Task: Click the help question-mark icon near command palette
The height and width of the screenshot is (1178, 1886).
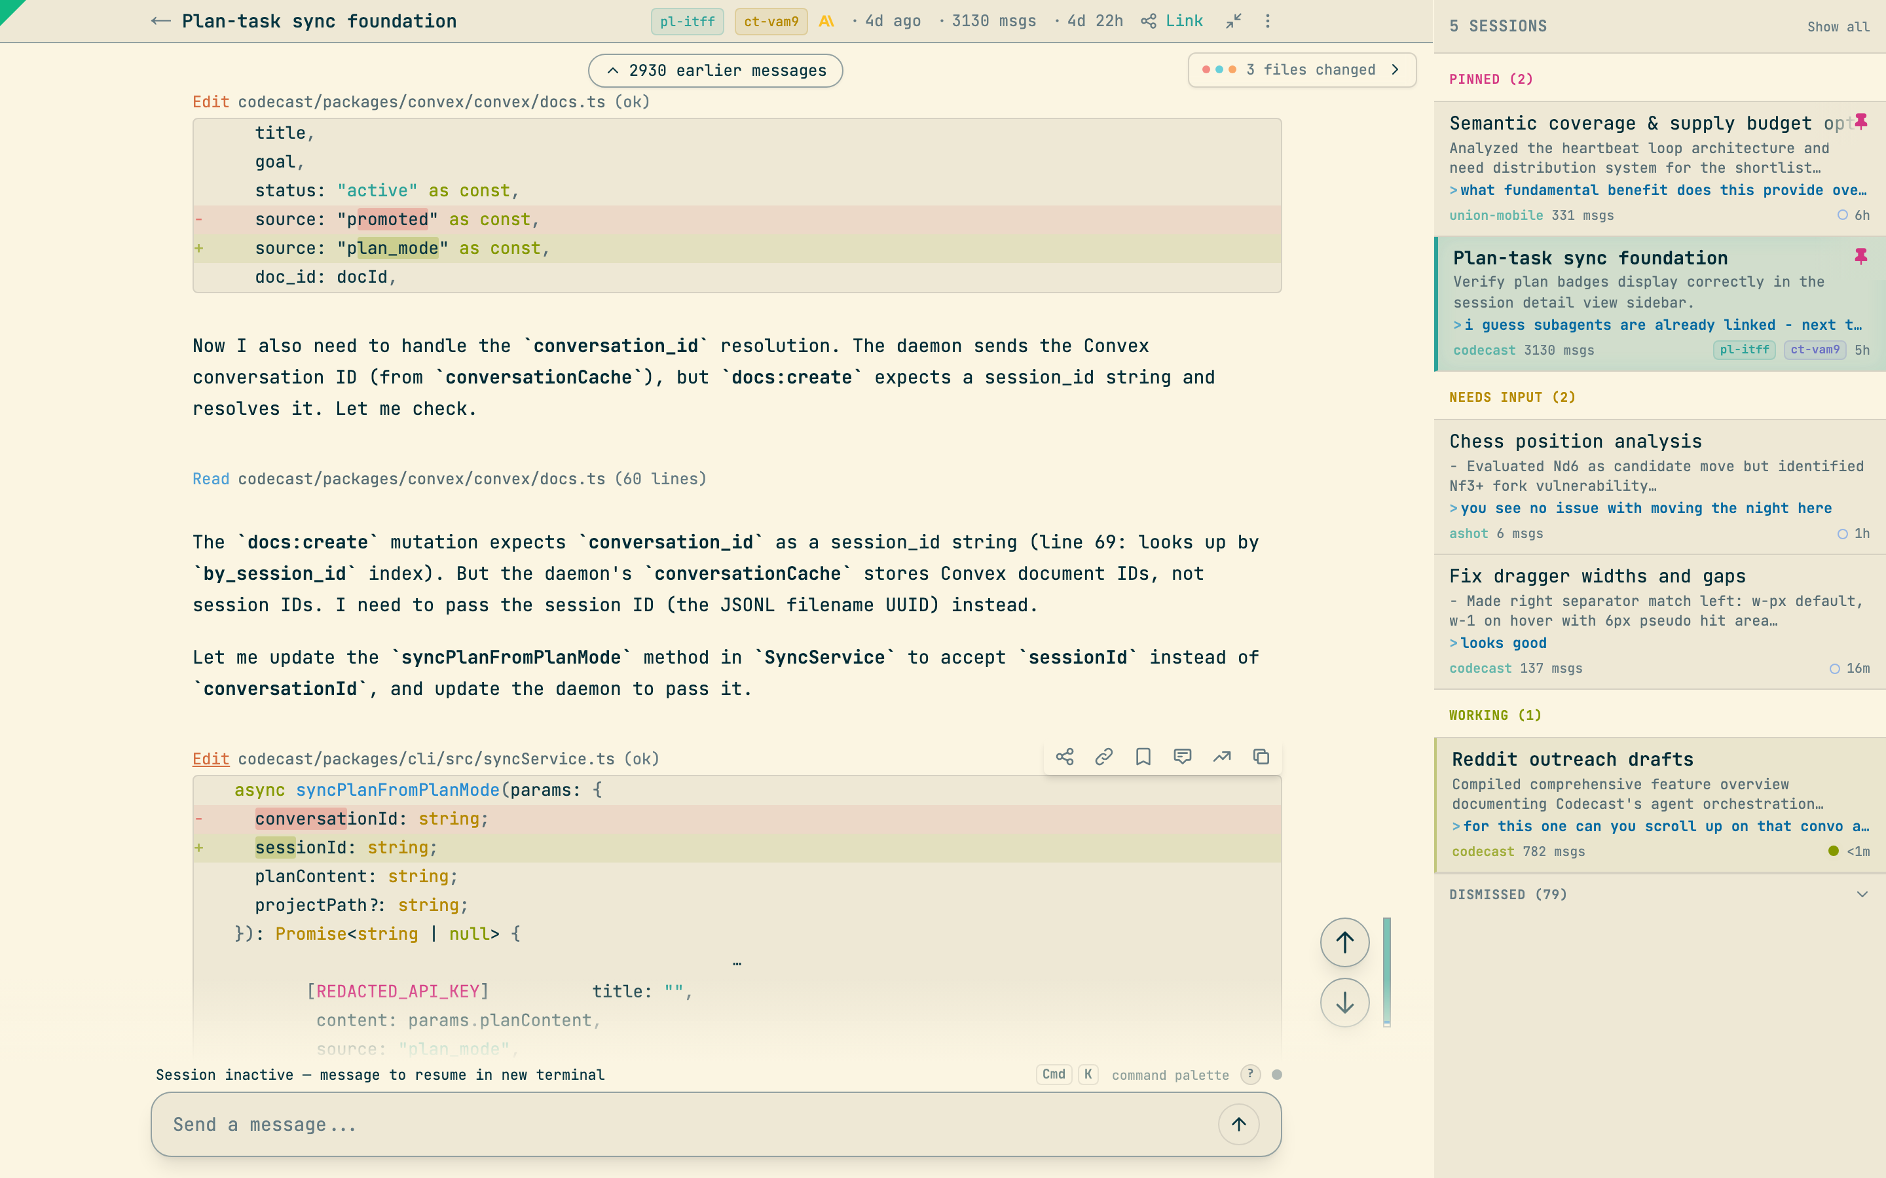Action: point(1250,1075)
